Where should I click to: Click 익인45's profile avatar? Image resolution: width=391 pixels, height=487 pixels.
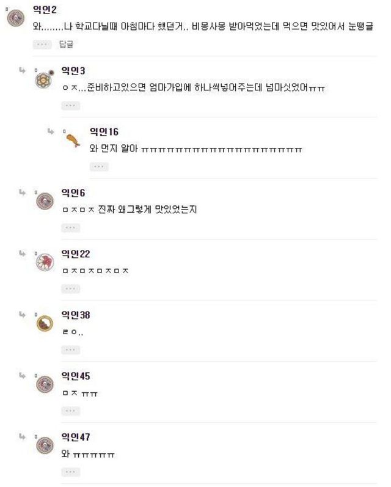click(x=45, y=384)
